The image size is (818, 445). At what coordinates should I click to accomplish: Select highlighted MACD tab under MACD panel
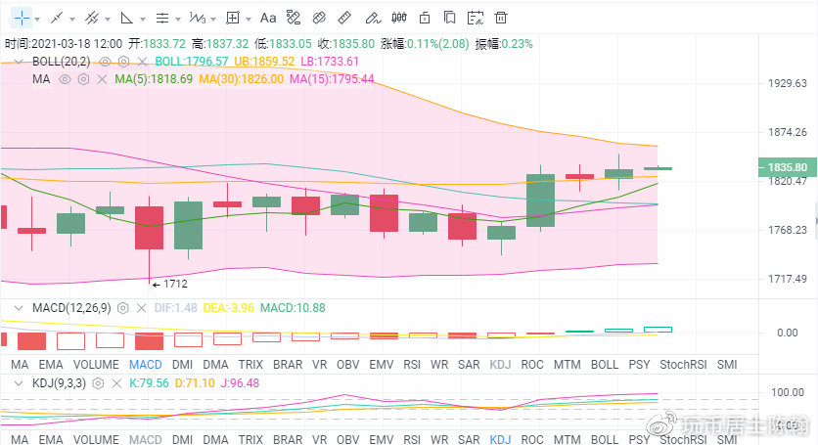pyautogui.click(x=146, y=365)
